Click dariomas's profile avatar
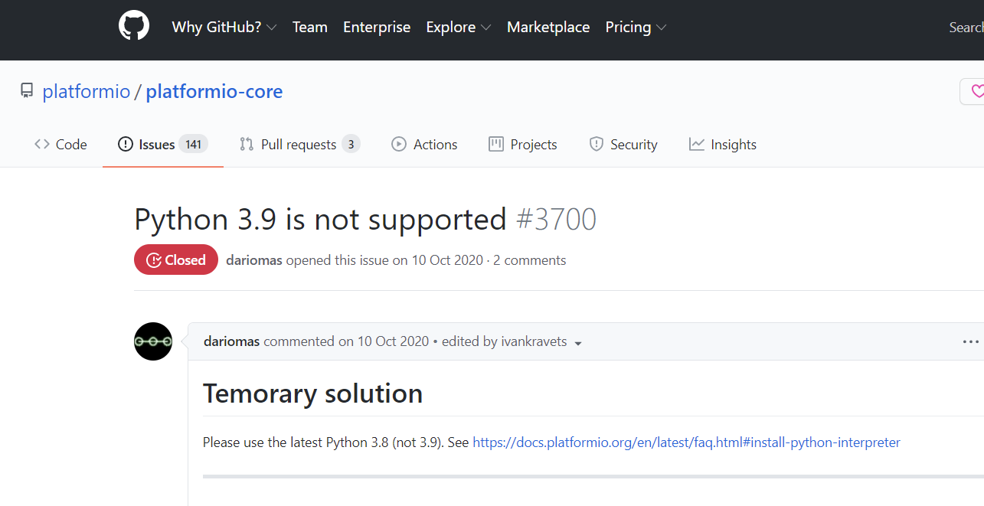This screenshot has width=984, height=506. click(153, 341)
